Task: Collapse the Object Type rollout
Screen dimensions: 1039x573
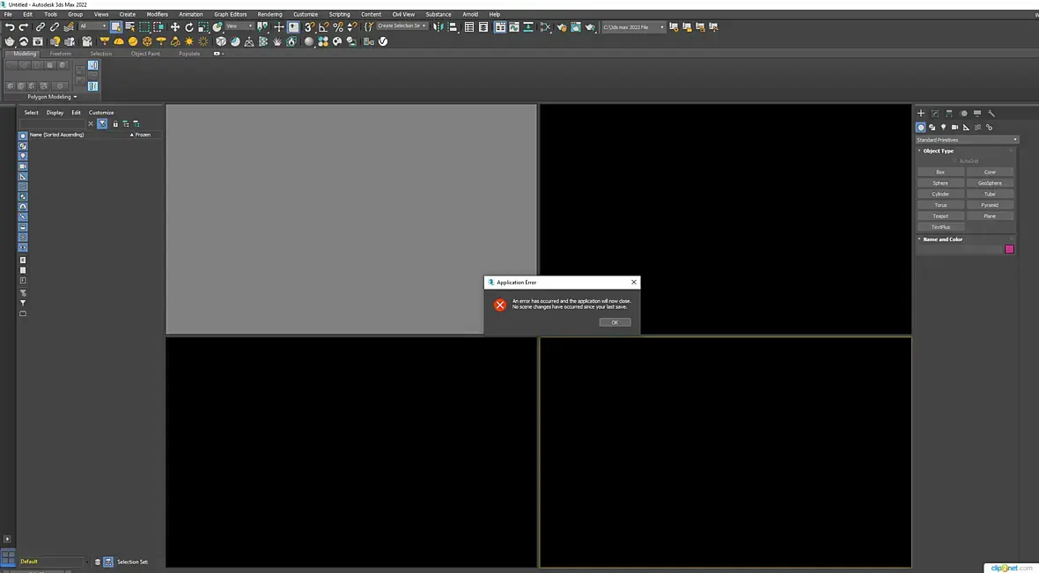Action: click(938, 151)
